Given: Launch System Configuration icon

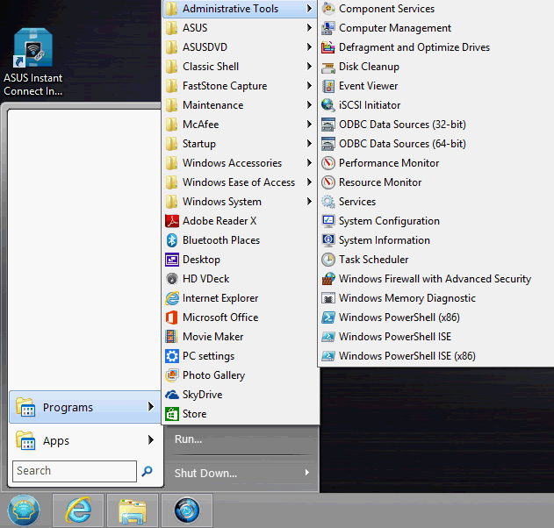Looking at the screenshot, I should point(328,221).
